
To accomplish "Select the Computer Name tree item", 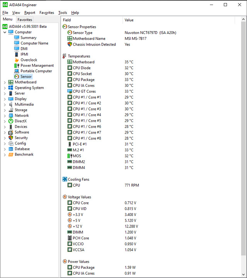I will (x=34, y=43).
